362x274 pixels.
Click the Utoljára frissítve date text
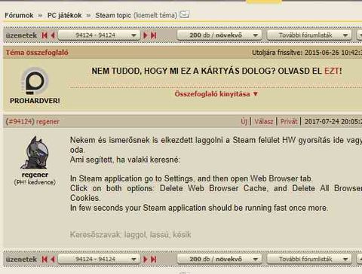click(x=307, y=53)
